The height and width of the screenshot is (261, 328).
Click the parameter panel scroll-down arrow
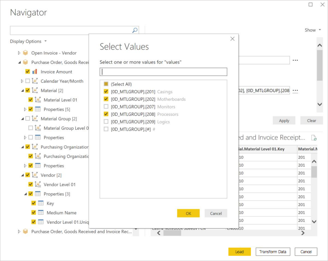[x=320, y=104]
